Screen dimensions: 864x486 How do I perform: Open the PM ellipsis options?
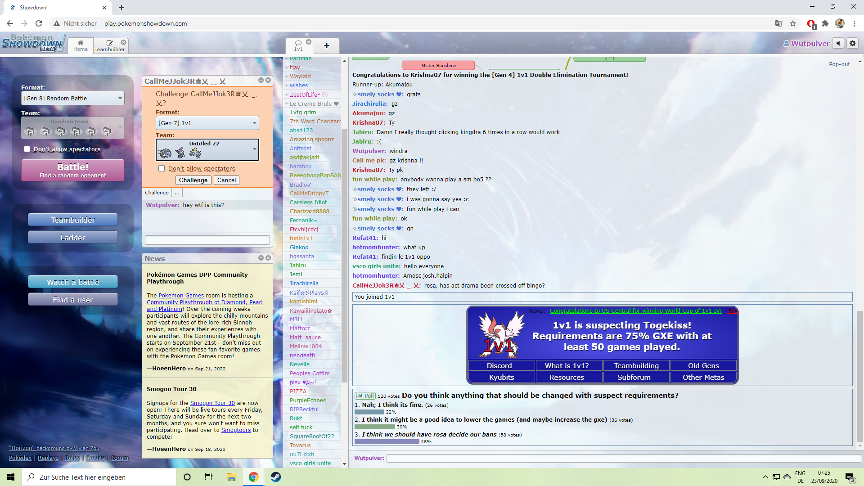pyautogui.click(x=177, y=193)
